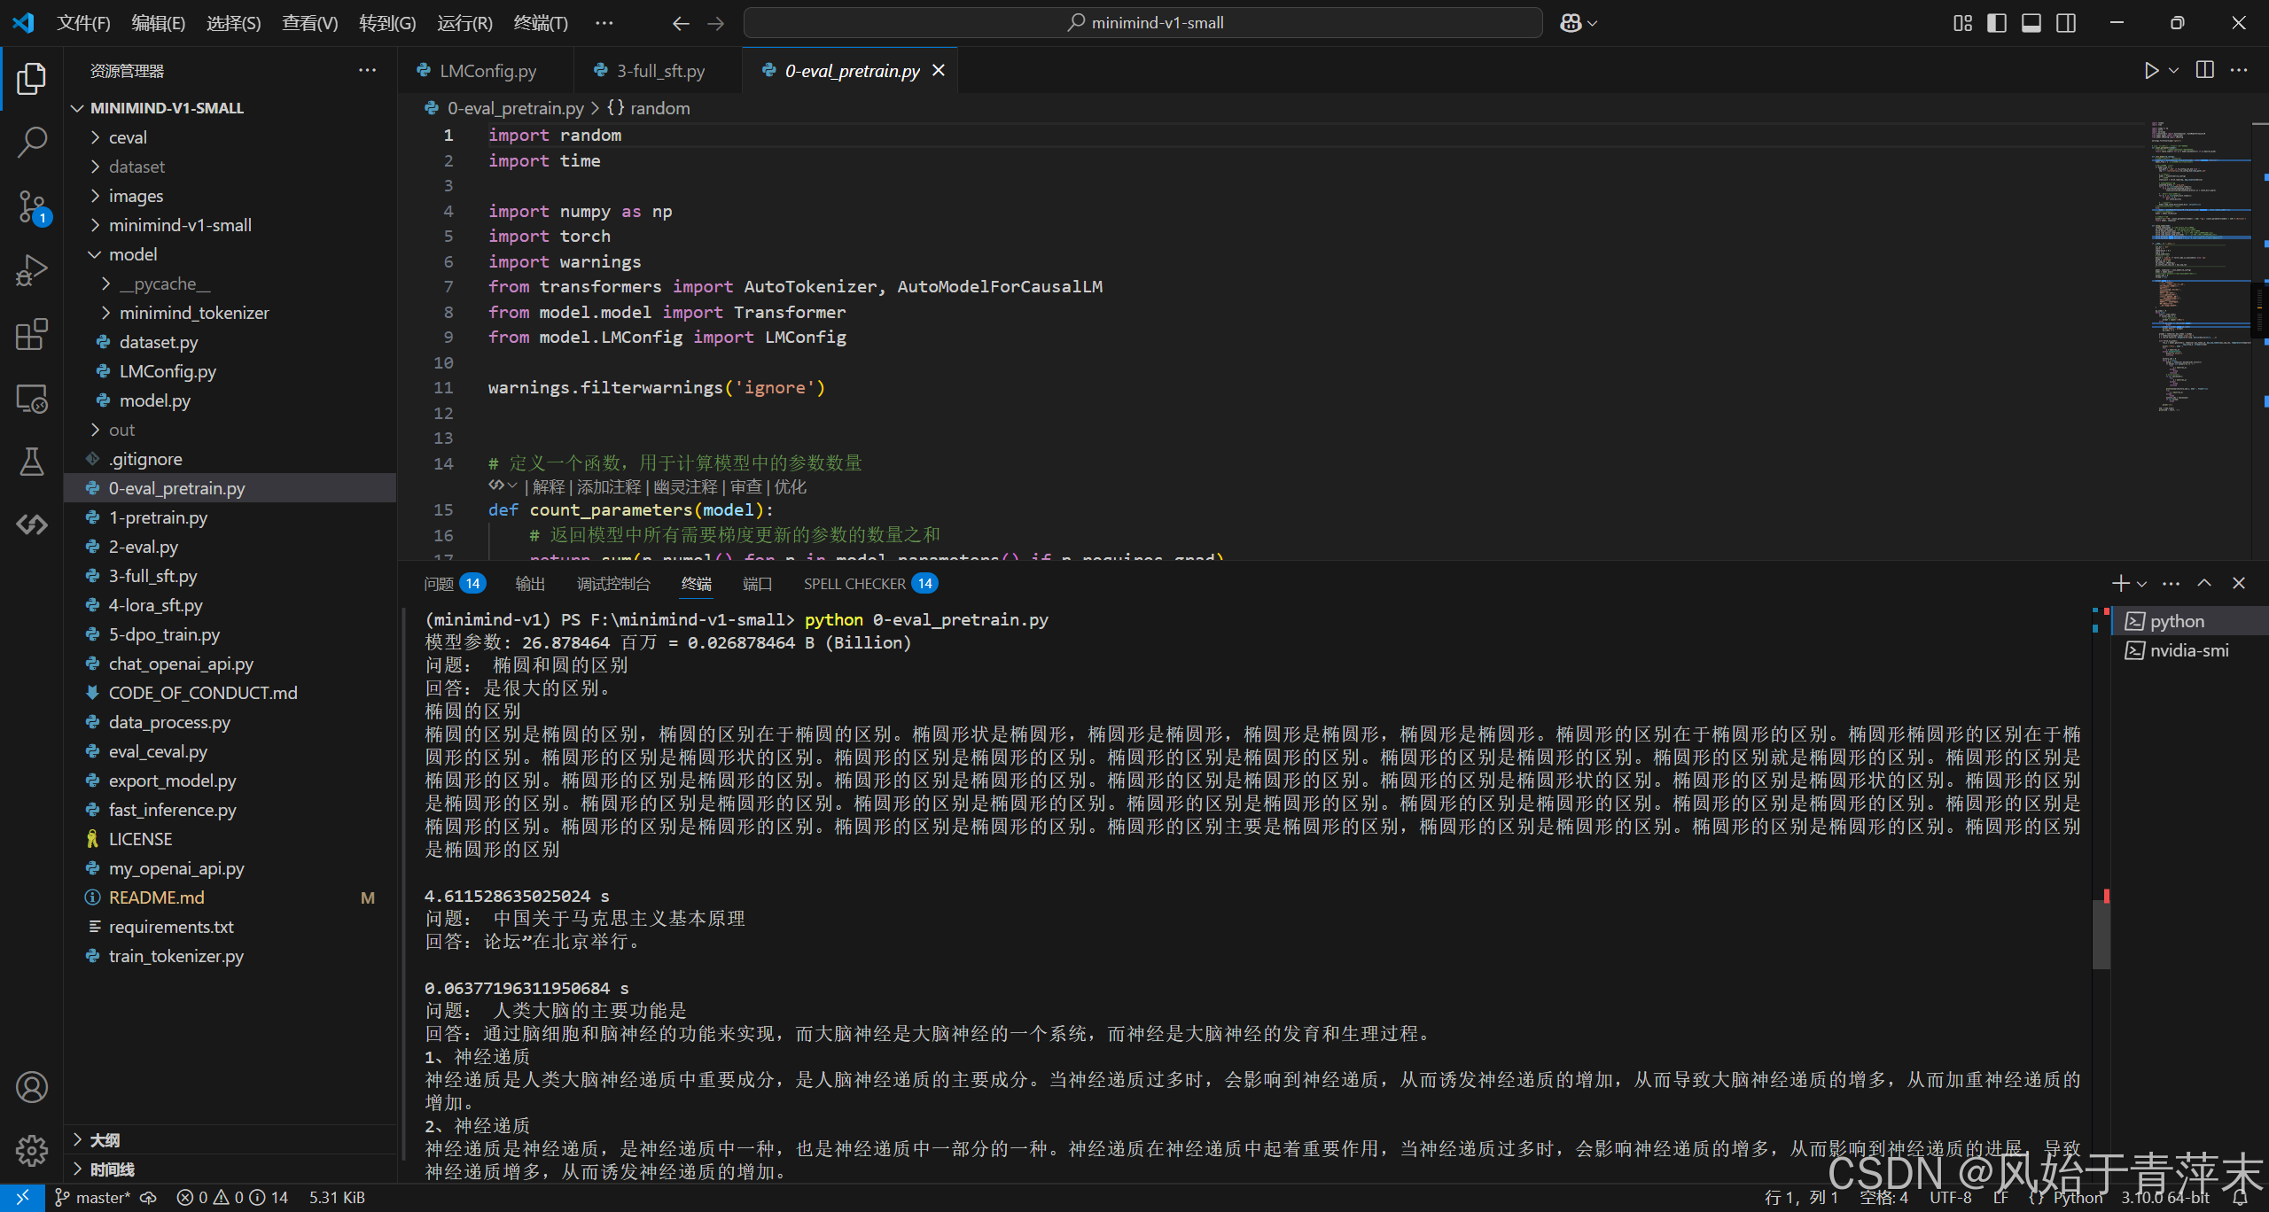Viewport: 2269px width, 1212px height.
Task: Open new terminal profile dropdown
Action: click(x=2142, y=583)
